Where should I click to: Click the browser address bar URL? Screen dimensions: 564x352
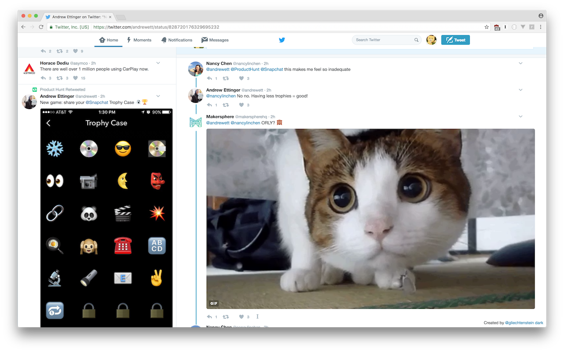156,27
